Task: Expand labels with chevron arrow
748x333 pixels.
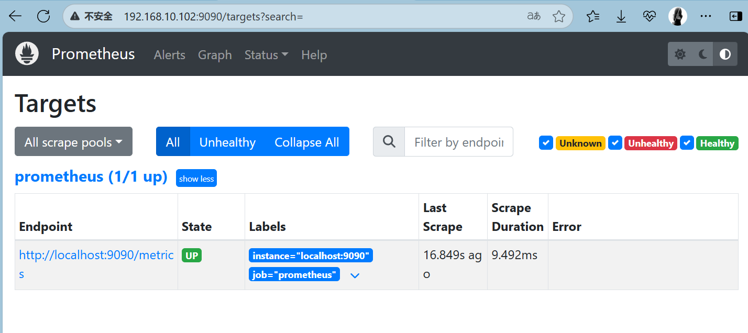Action: (355, 275)
